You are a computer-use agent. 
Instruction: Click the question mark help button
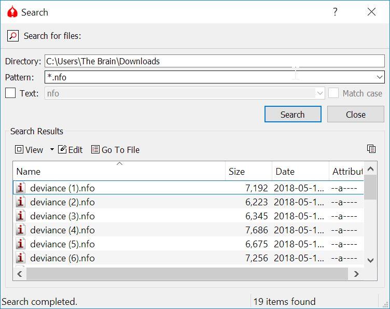tap(335, 12)
